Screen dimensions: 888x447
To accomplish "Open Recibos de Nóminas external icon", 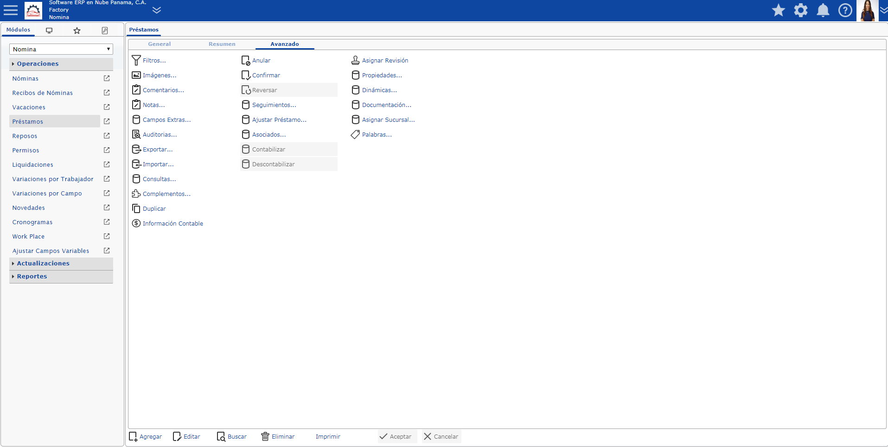I will click(x=107, y=93).
